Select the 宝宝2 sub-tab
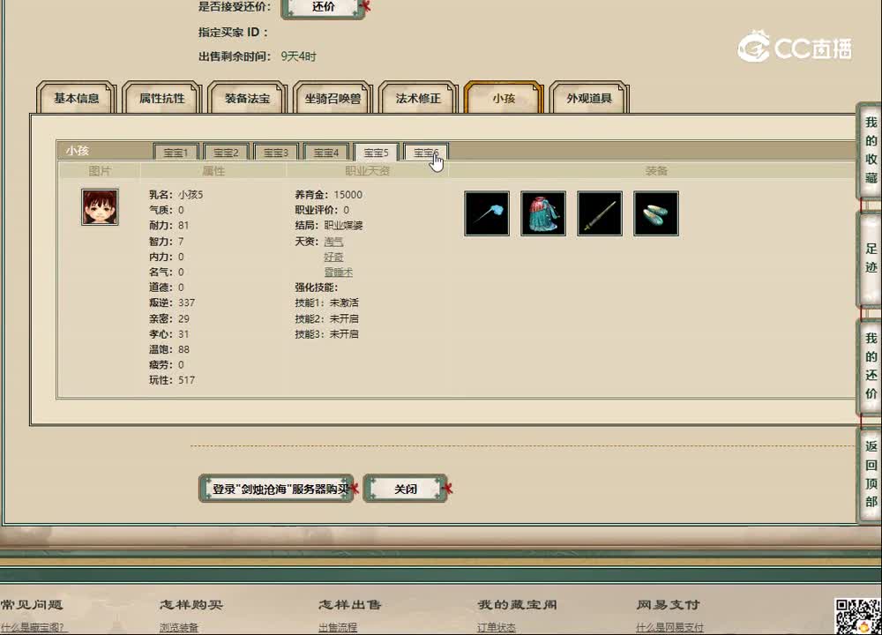This screenshot has width=882, height=635. (226, 153)
